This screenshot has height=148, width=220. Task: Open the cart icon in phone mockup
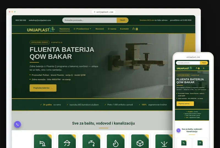point(197,68)
